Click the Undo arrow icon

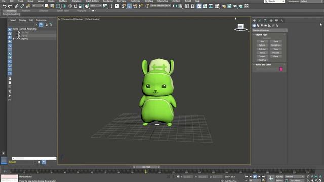click(x=5, y=6)
